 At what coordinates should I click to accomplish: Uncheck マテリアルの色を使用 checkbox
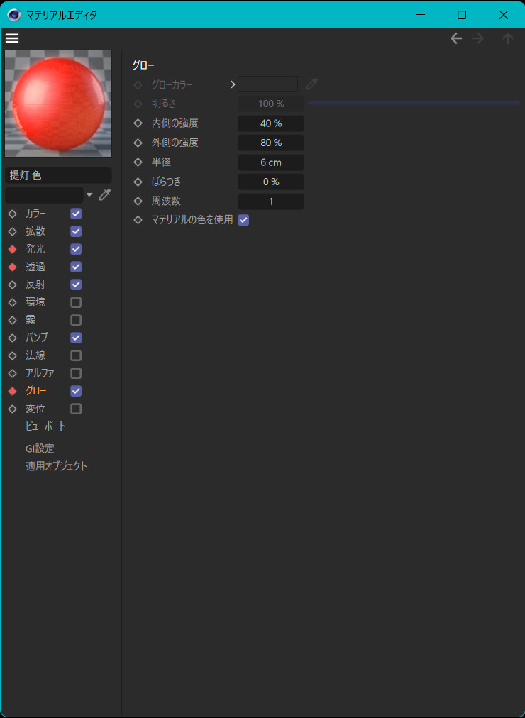point(243,220)
